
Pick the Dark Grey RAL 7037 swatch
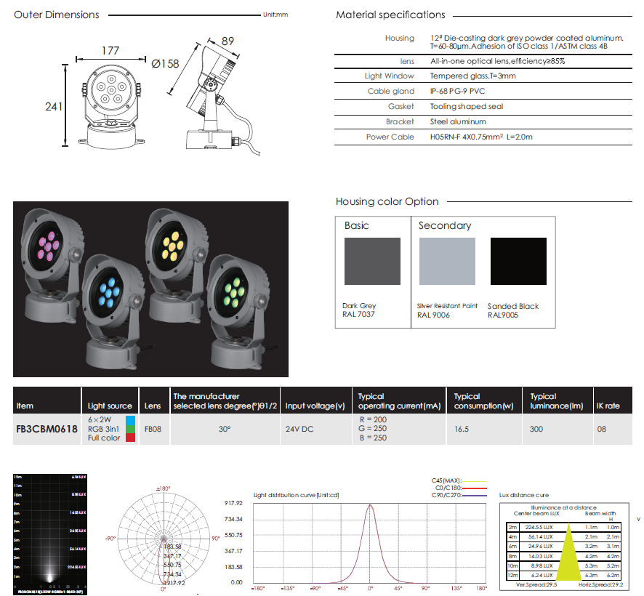372,261
